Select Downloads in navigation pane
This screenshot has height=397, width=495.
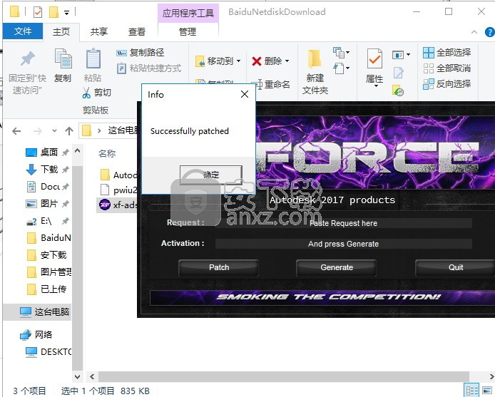tap(48, 170)
